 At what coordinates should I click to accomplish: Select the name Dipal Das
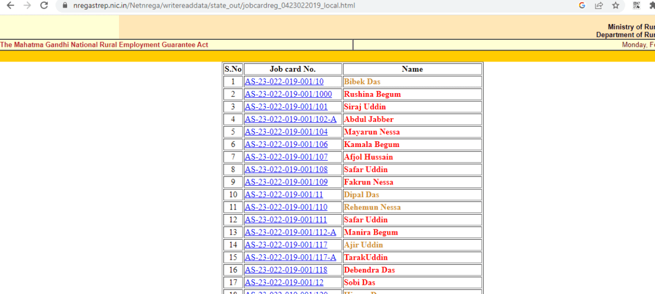coord(361,194)
